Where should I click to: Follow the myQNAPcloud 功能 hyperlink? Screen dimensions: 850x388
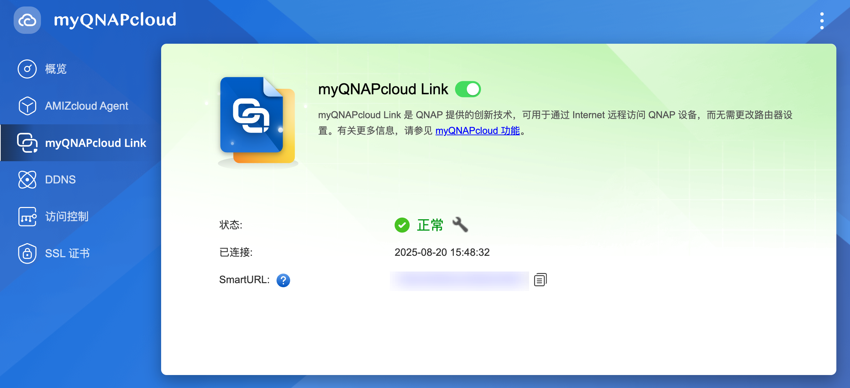[x=478, y=130]
